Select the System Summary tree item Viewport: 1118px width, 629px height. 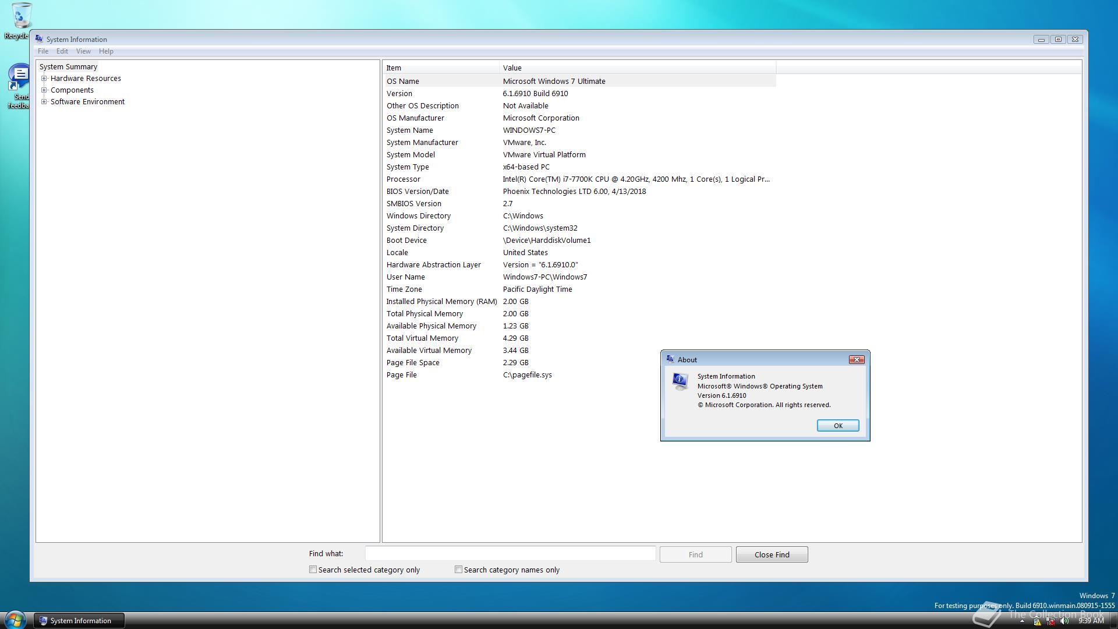coord(68,66)
